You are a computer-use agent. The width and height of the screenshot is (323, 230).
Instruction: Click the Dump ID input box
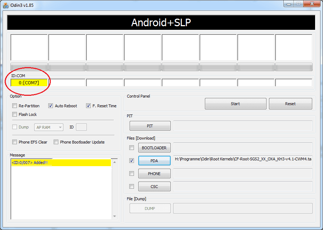tap(81, 127)
